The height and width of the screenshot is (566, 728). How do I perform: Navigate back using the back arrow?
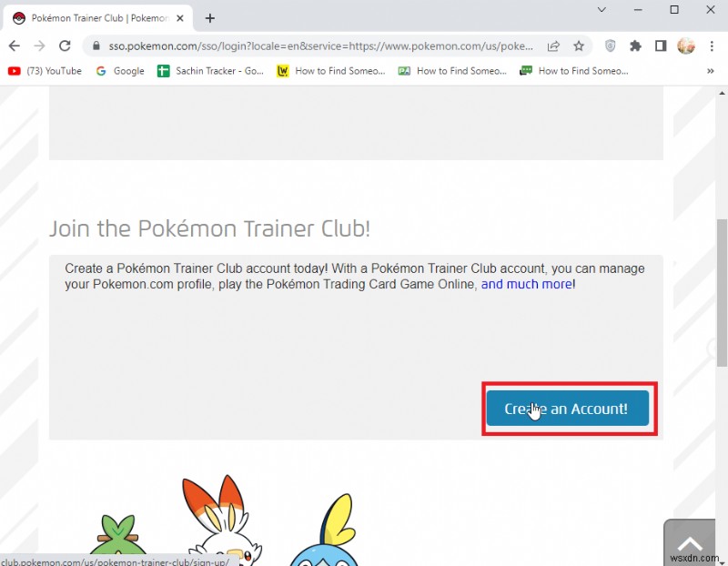[x=15, y=46]
